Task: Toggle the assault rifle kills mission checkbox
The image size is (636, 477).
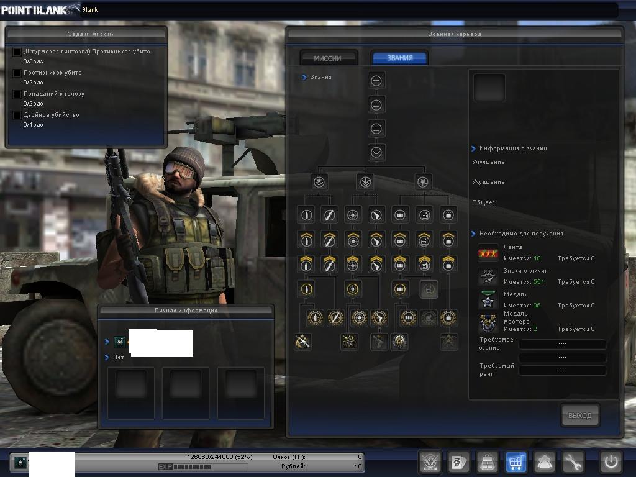Action: click(x=17, y=52)
